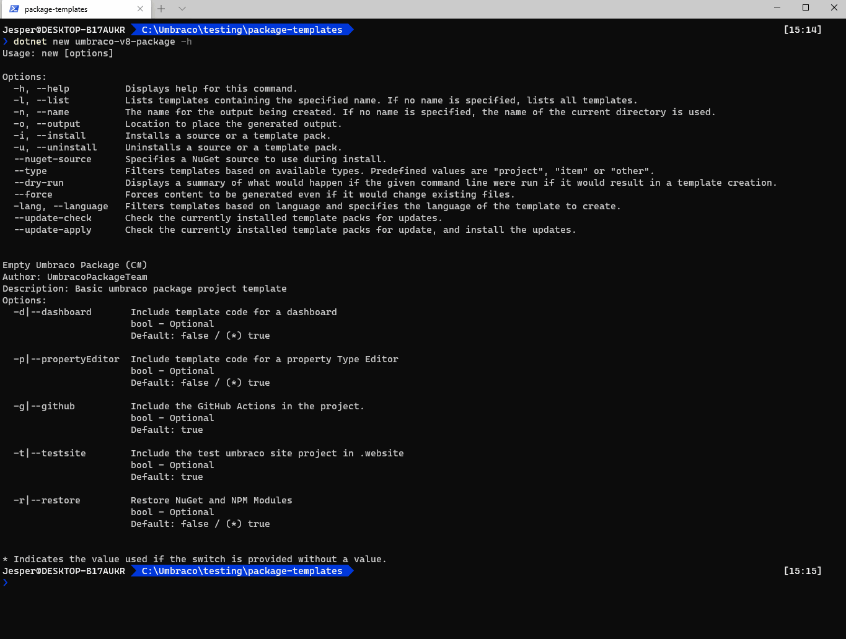The height and width of the screenshot is (639, 846).
Task: Click the '-t|--testsite' option
Action: (x=50, y=453)
